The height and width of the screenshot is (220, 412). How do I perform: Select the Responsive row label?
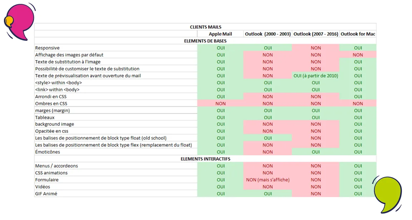(47, 48)
